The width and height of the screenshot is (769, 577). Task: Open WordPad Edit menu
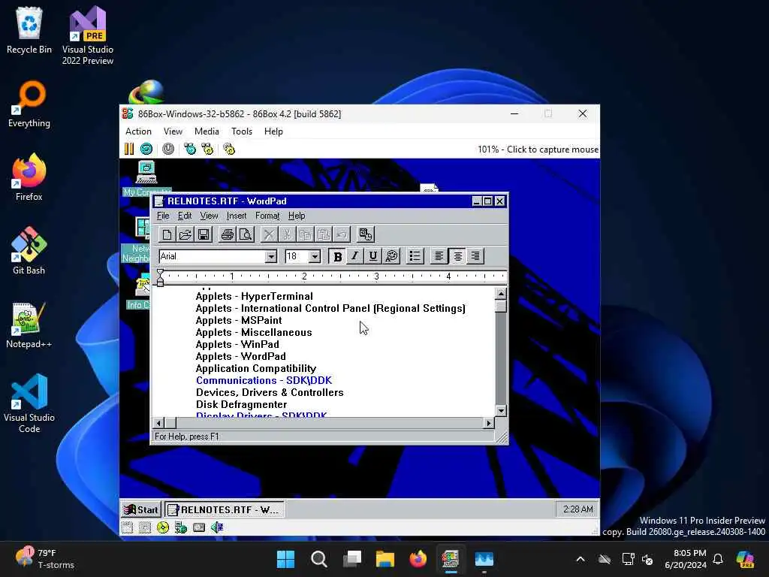point(185,216)
